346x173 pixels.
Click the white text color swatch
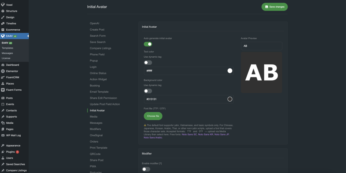(x=230, y=70)
